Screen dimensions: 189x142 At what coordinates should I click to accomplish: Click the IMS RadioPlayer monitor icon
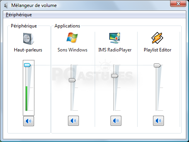click(115, 38)
